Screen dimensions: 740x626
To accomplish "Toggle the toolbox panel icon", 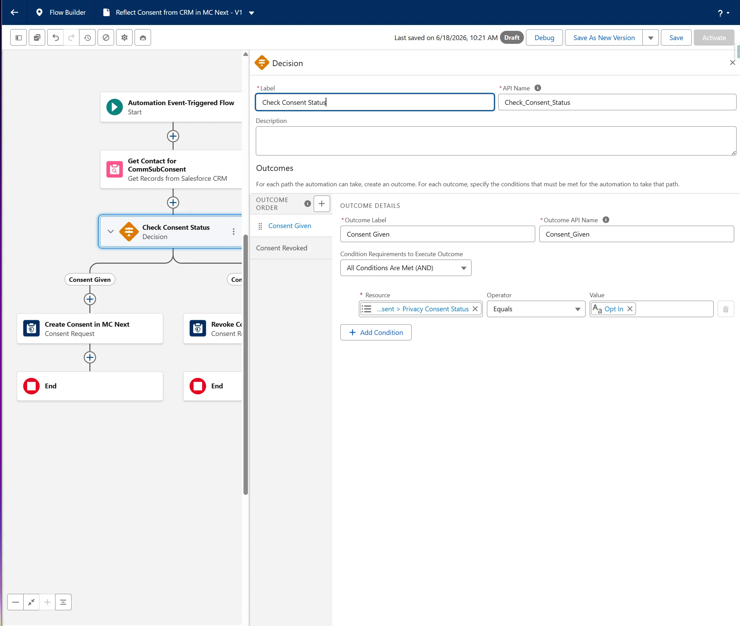I will [x=18, y=38].
